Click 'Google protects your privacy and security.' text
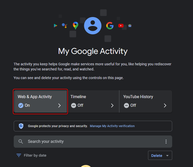 click(x=58, y=126)
